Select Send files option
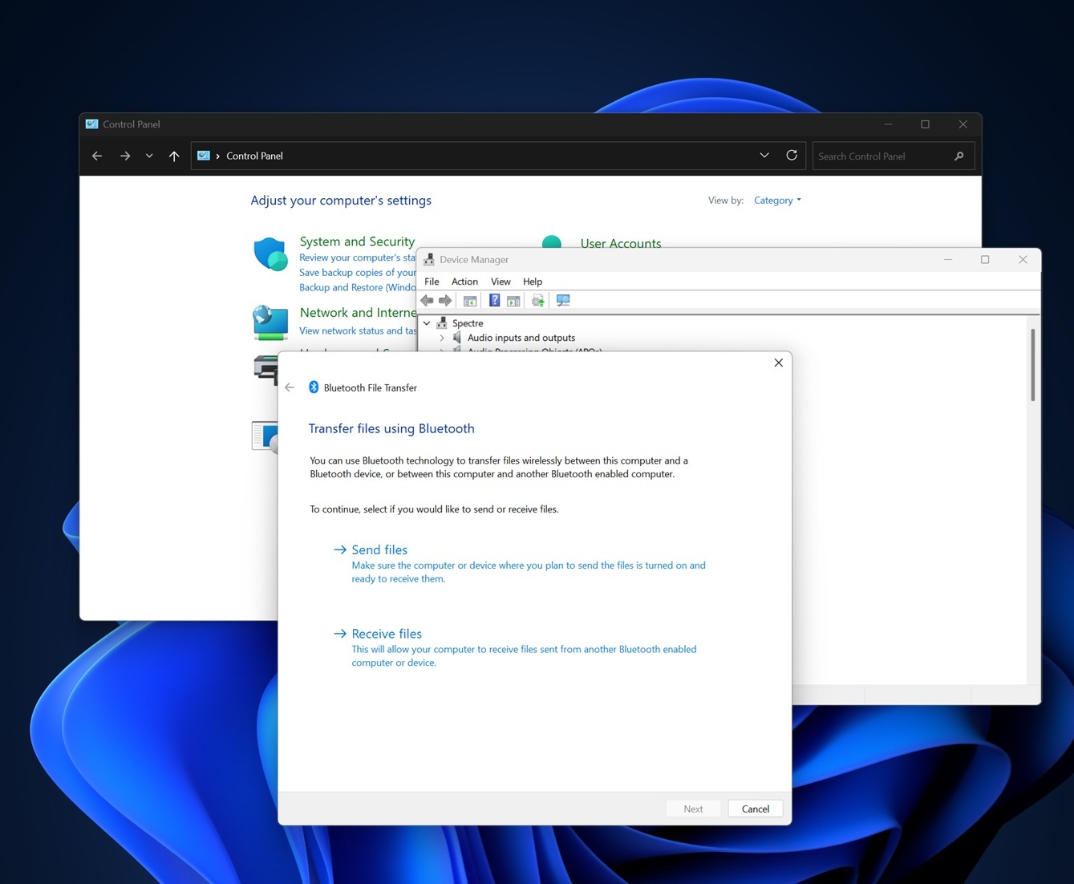Image resolution: width=1074 pixels, height=884 pixels. click(379, 549)
